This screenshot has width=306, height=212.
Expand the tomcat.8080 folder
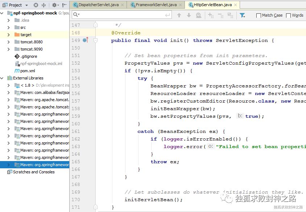pyautogui.click(x=9, y=42)
